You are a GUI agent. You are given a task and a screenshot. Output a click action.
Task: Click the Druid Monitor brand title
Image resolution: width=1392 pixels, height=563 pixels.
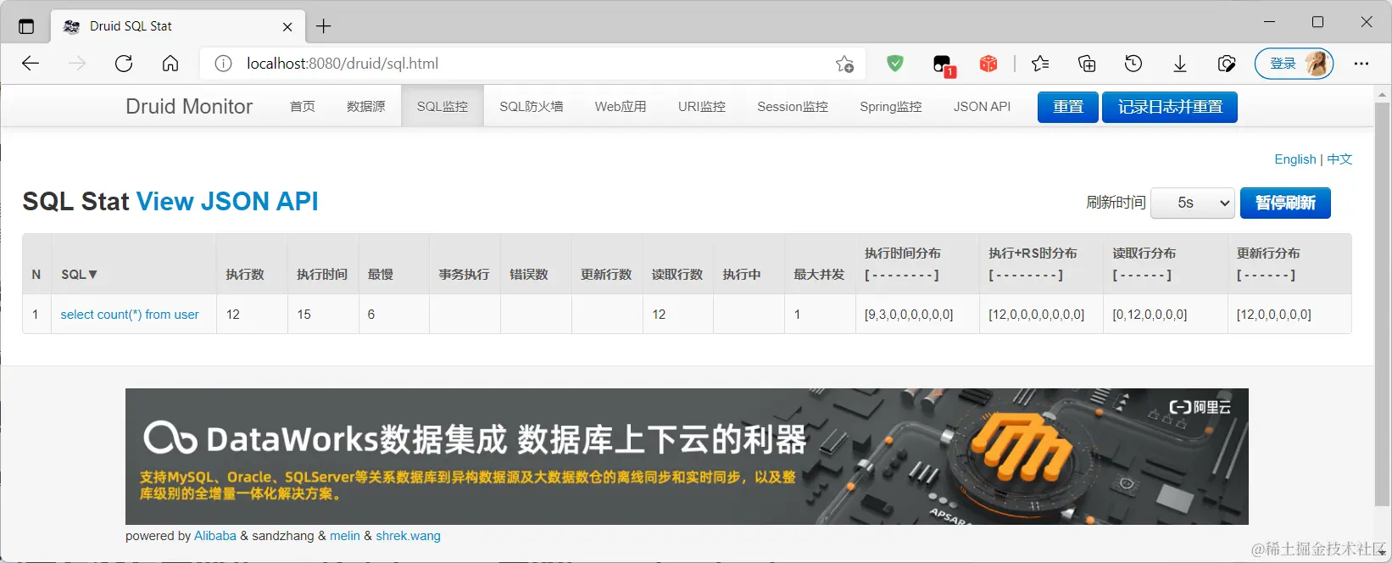coord(189,106)
